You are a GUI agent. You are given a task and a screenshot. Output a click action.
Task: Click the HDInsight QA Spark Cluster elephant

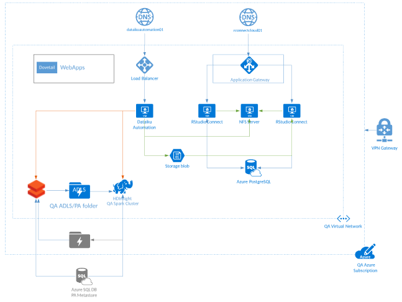point(122,186)
